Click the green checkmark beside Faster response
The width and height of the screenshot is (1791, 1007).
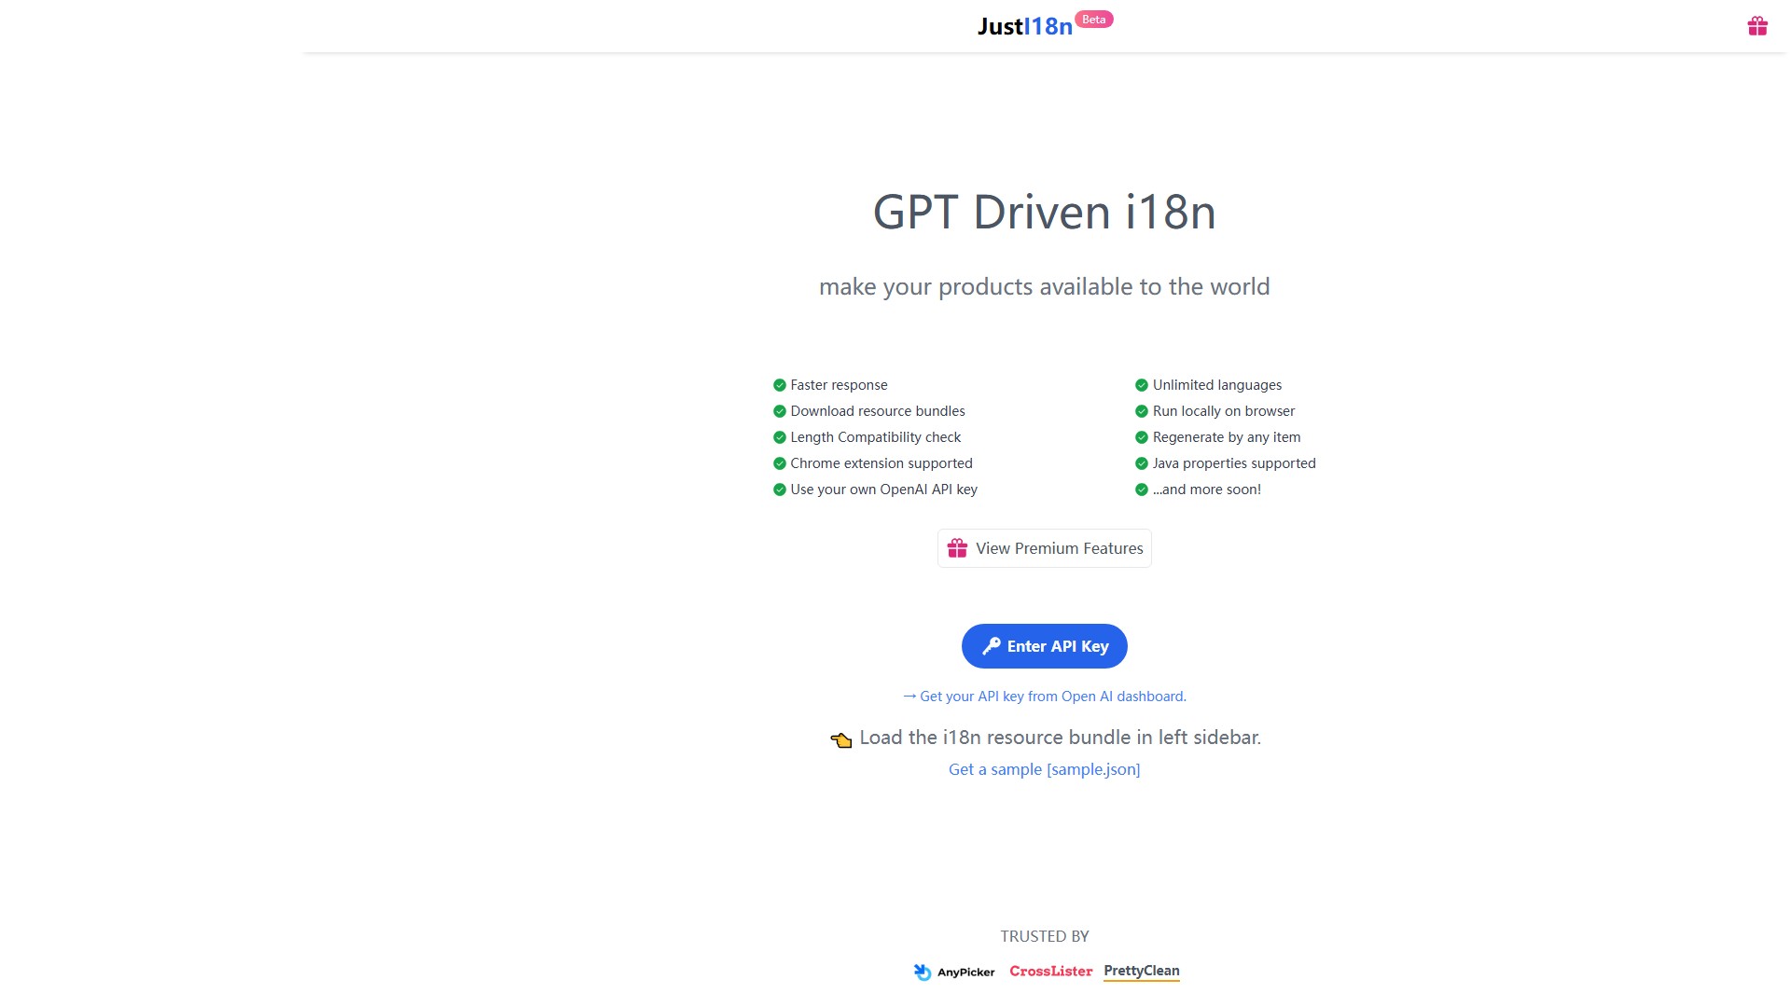[779, 384]
